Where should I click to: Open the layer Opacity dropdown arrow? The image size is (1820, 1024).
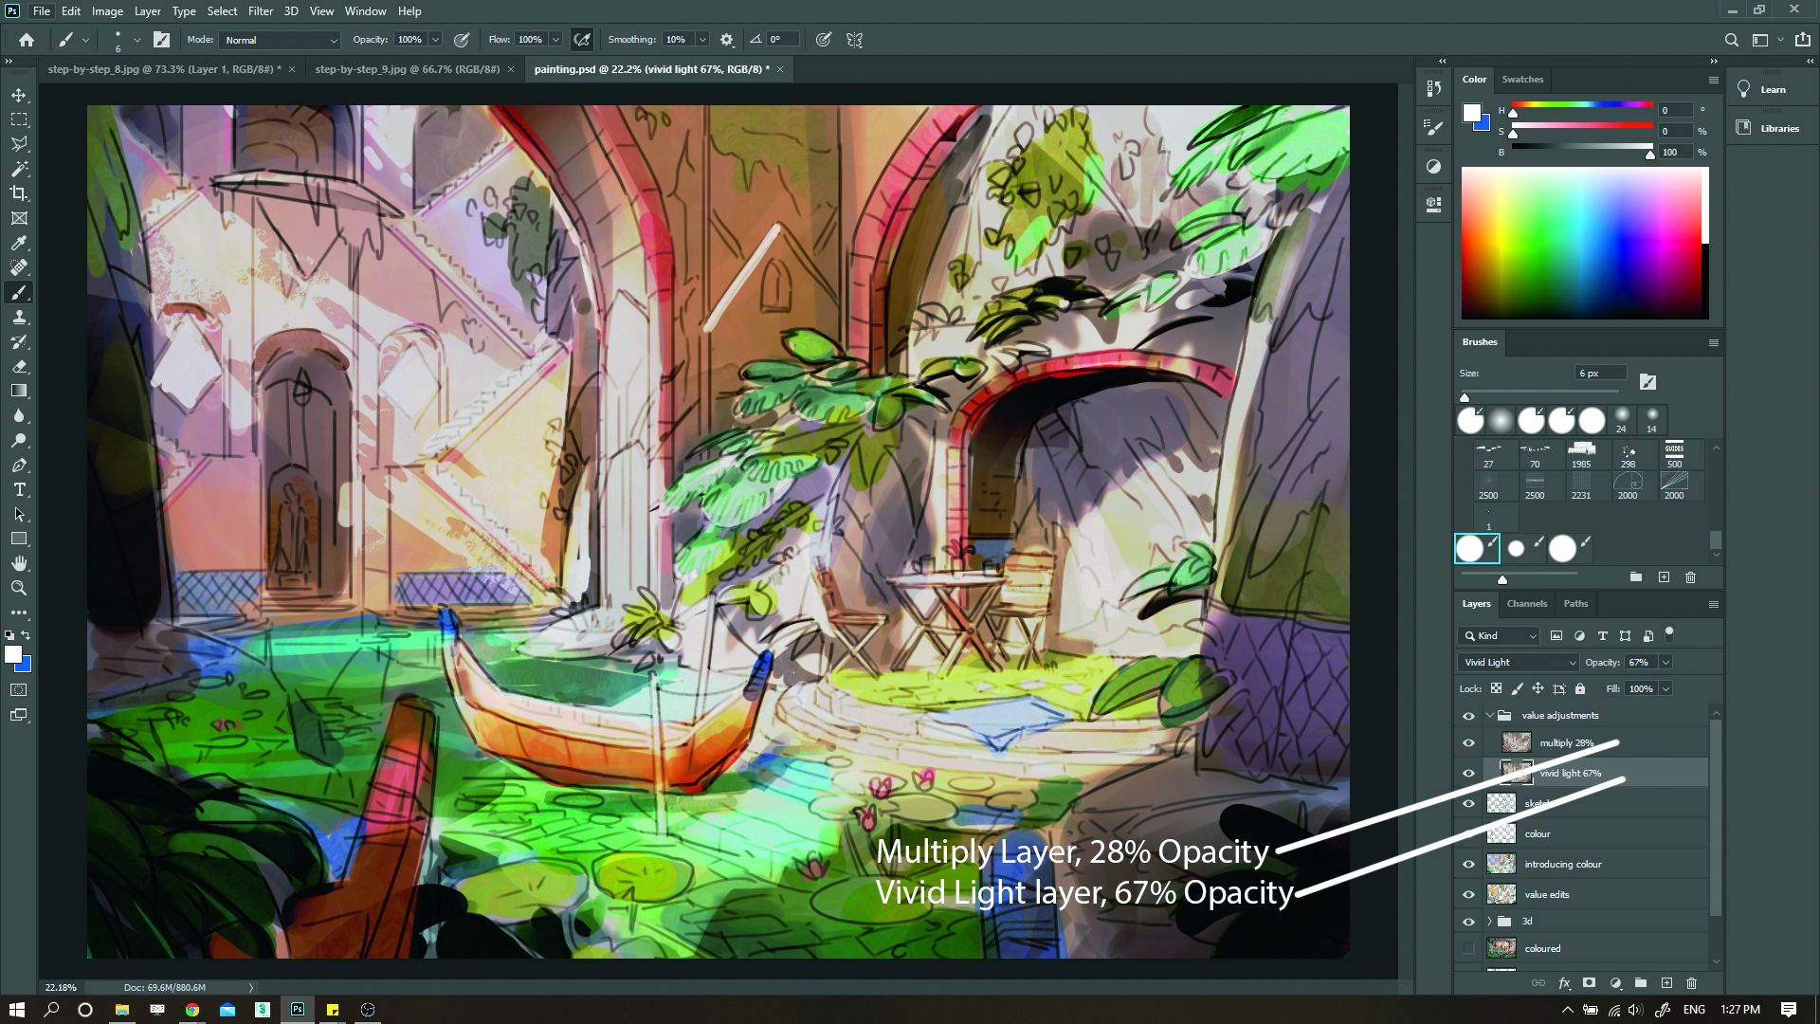click(x=1665, y=663)
